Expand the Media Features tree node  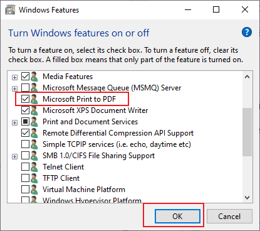[x=14, y=78]
